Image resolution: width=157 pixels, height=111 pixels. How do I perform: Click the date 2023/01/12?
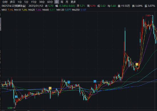pos(36,6)
